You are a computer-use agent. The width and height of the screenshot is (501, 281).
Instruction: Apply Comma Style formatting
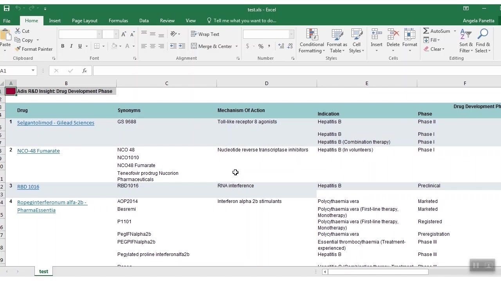click(269, 46)
